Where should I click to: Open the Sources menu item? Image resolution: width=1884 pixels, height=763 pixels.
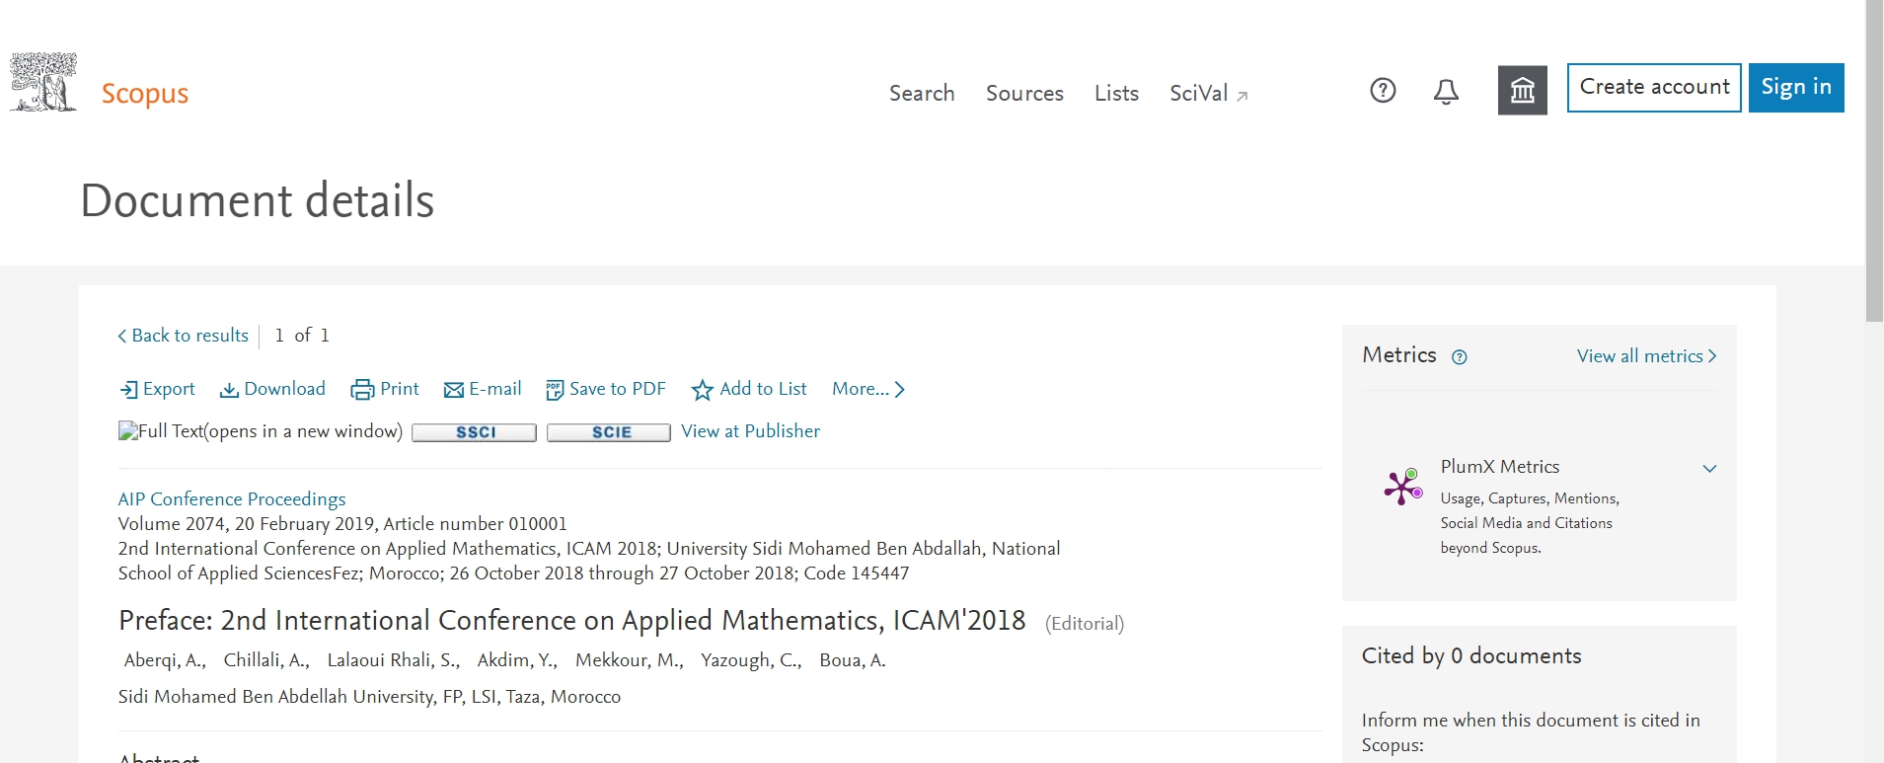(x=1024, y=93)
